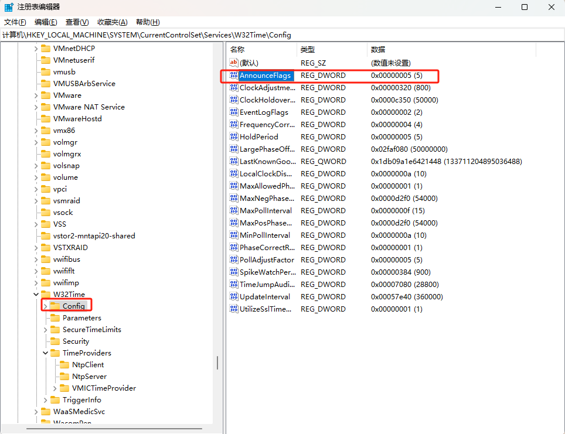Select the MaxNegPhase... value name
Screen dimensions: 565x434
tap(267, 199)
